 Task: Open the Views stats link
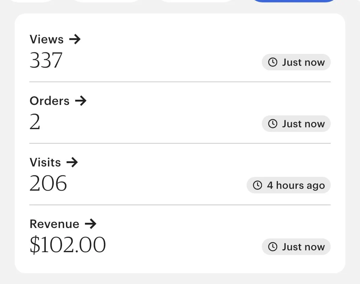pyautogui.click(x=47, y=39)
